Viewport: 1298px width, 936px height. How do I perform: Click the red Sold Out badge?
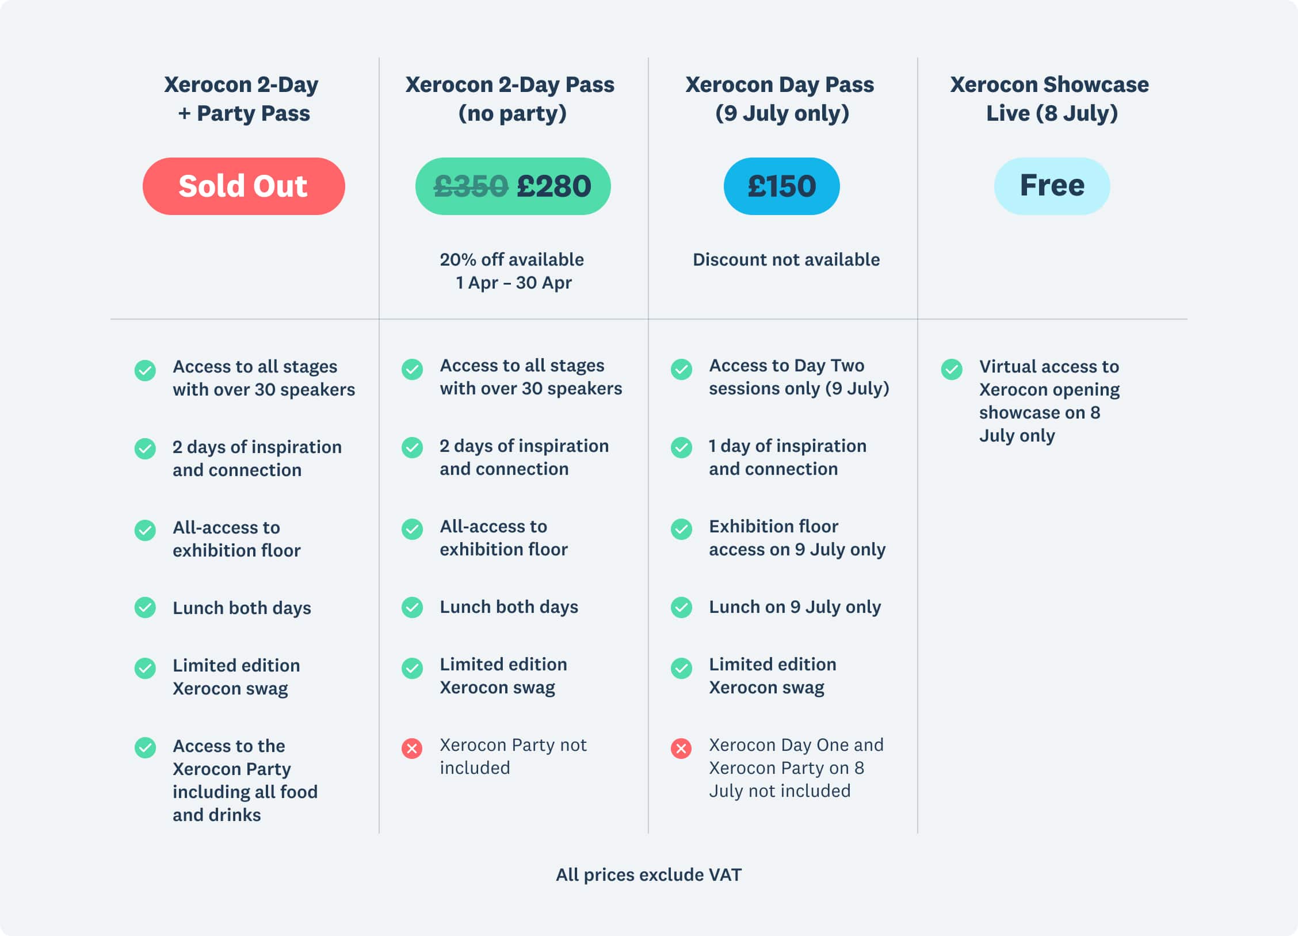(x=243, y=186)
